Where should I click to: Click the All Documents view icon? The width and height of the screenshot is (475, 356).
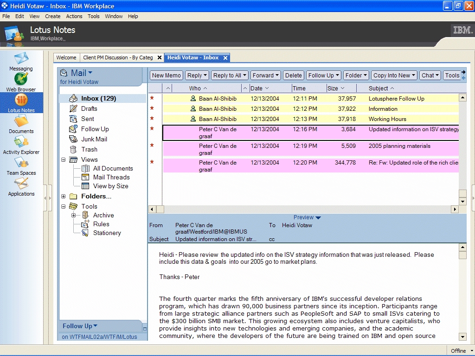(x=86, y=168)
